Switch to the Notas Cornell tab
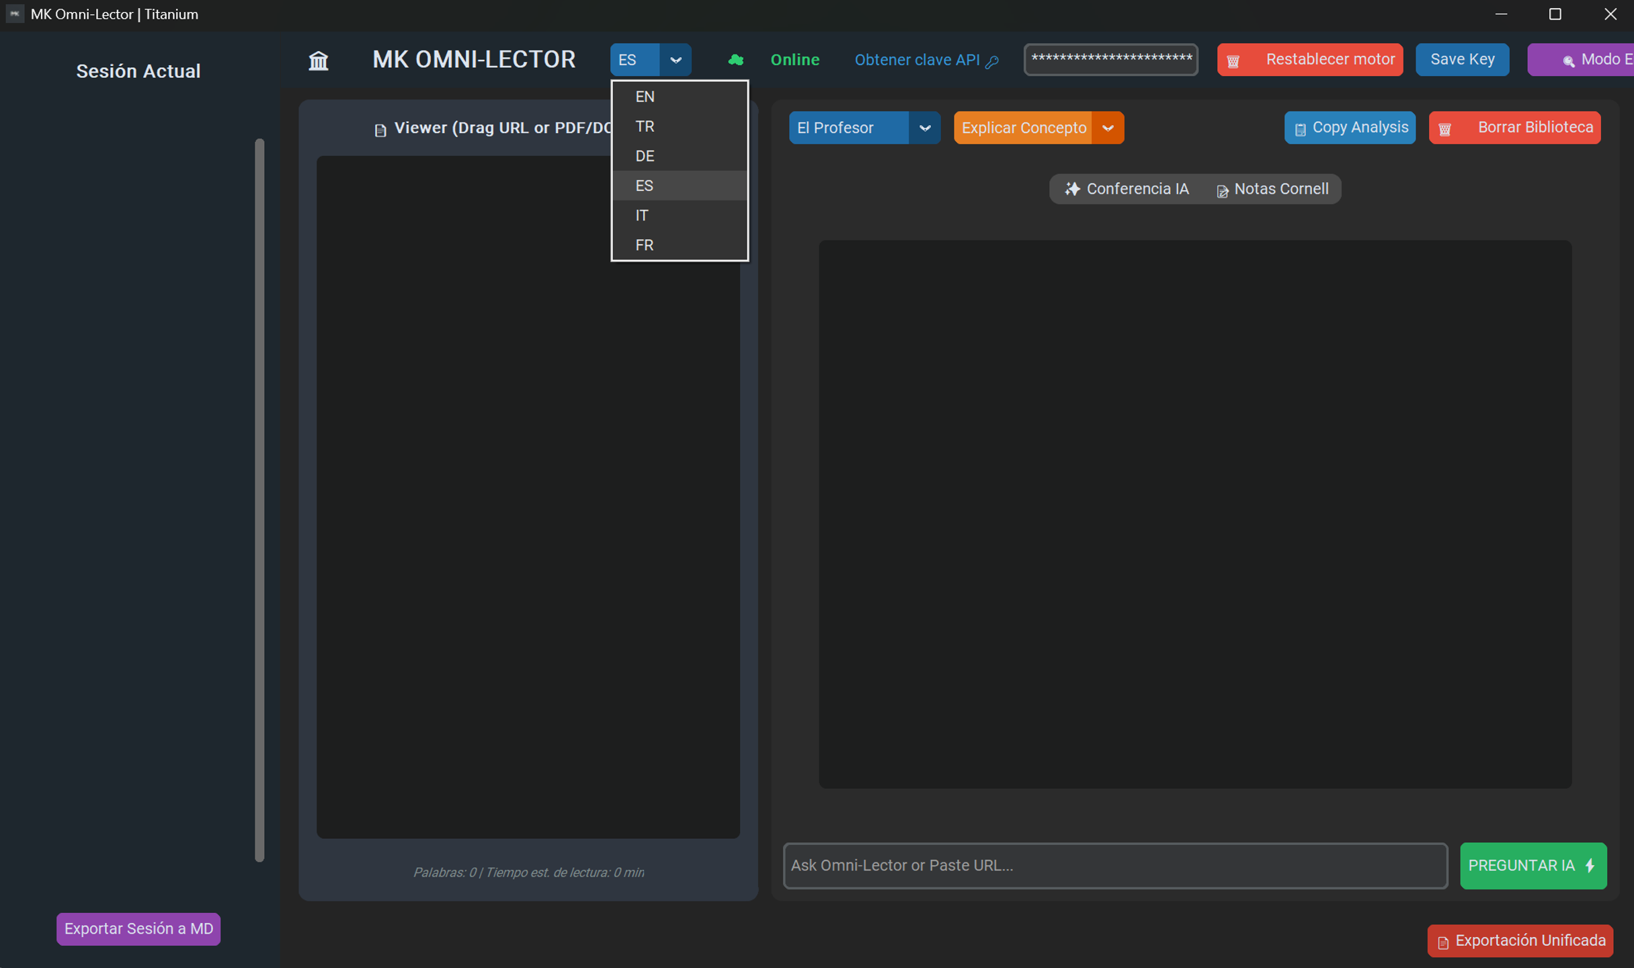The height and width of the screenshot is (968, 1634). pos(1272,189)
